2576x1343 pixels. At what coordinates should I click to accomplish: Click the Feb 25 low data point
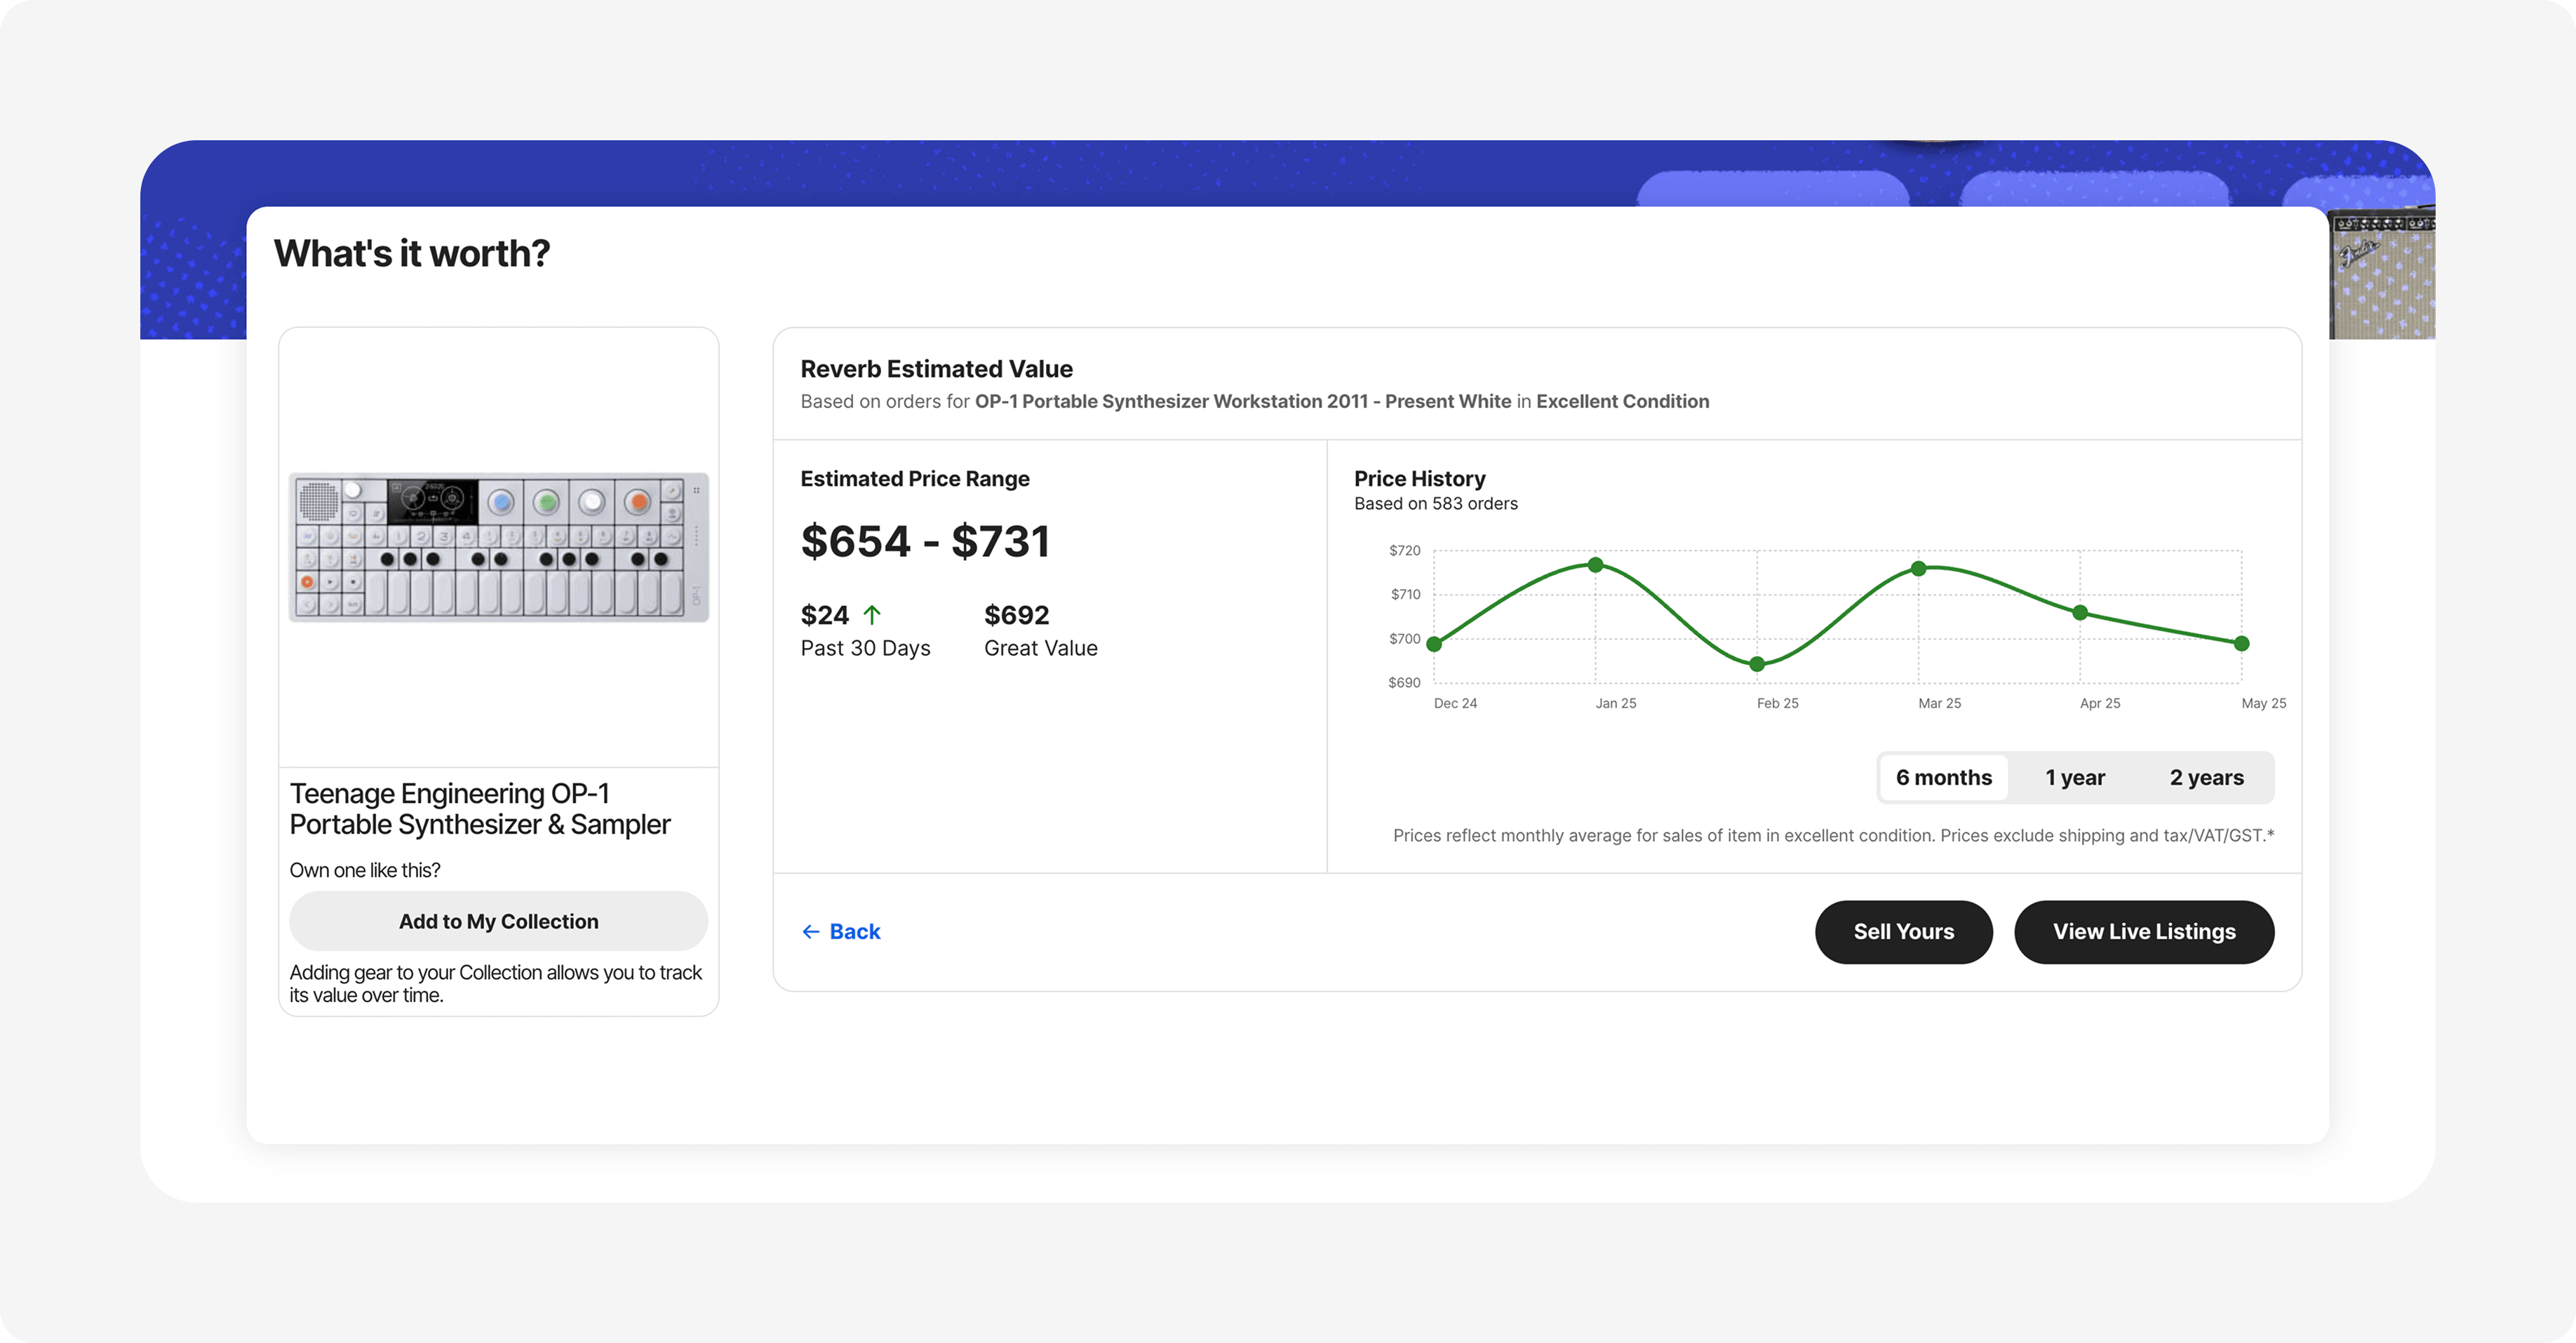pyautogui.click(x=1757, y=664)
